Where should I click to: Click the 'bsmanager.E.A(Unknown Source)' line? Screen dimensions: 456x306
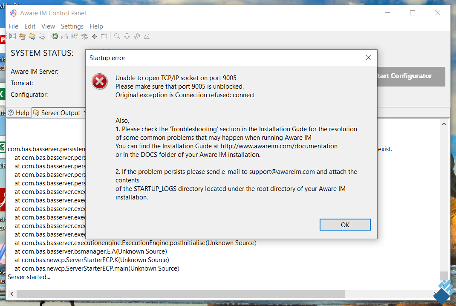point(91,251)
